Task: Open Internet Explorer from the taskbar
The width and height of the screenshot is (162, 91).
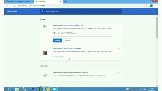Action: coord(10,89)
